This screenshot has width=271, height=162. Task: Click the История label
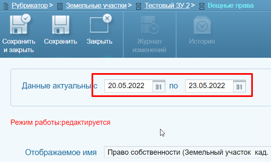coord(202,41)
